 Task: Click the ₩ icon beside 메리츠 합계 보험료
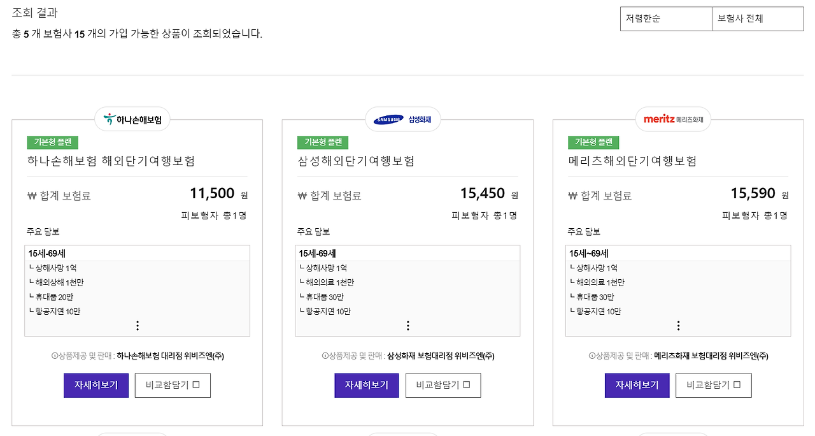[573, 196]
